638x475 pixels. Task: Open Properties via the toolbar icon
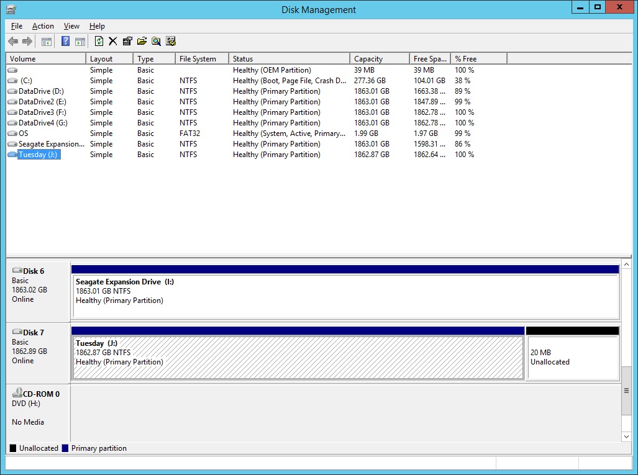pos(127,41)
